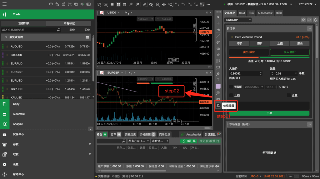
Task: Select 止损 stop order type
Action: (x=280, y=43)
